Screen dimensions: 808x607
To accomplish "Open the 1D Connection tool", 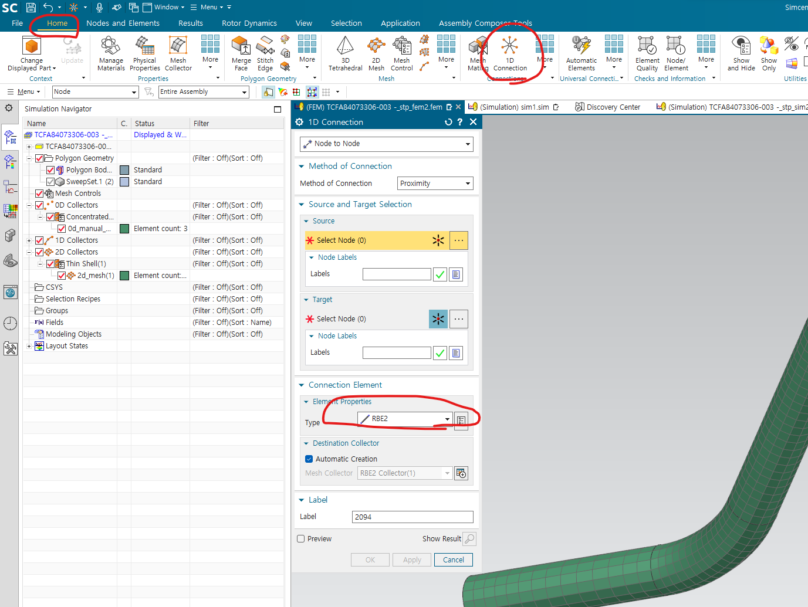I will click(510, 53).
